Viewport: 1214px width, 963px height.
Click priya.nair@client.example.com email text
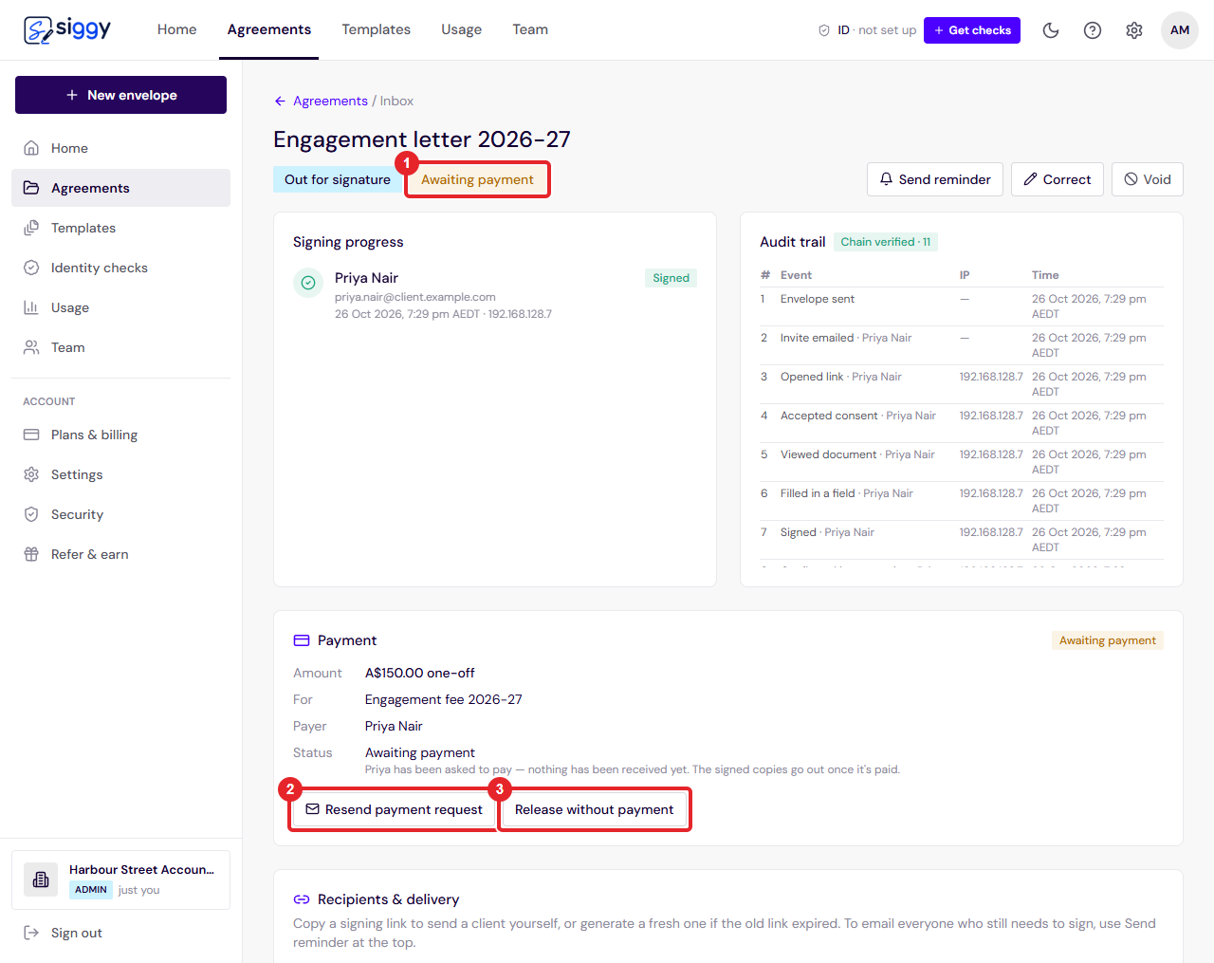(x=415, y=297)
